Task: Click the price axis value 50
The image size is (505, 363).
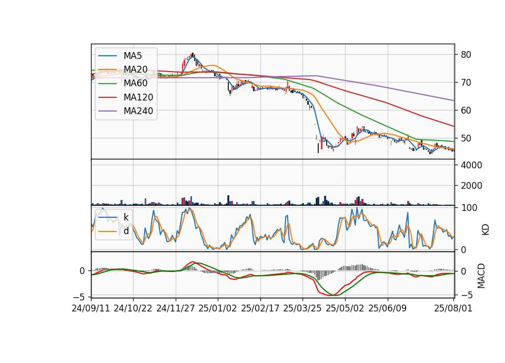Action: point(466,138)
